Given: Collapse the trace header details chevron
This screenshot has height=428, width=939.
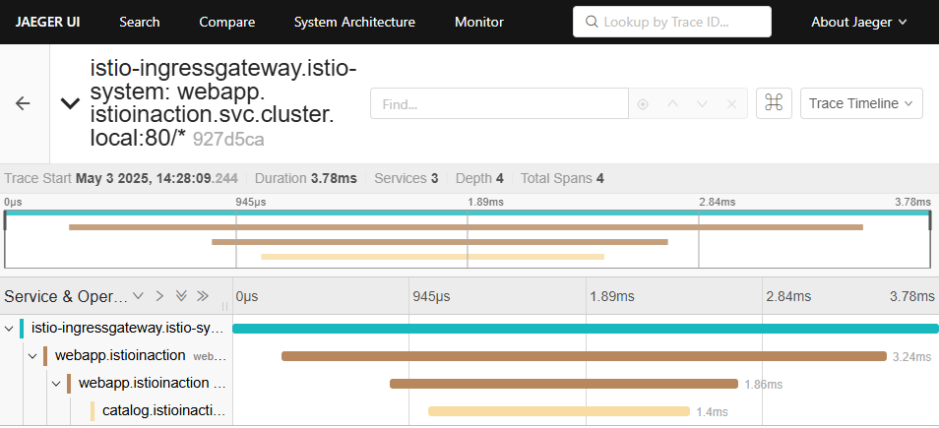Looking at the screenshot, I should point(70,103).
